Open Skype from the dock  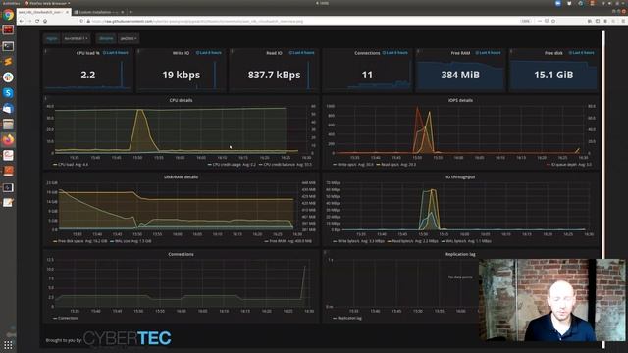point(8,93)
